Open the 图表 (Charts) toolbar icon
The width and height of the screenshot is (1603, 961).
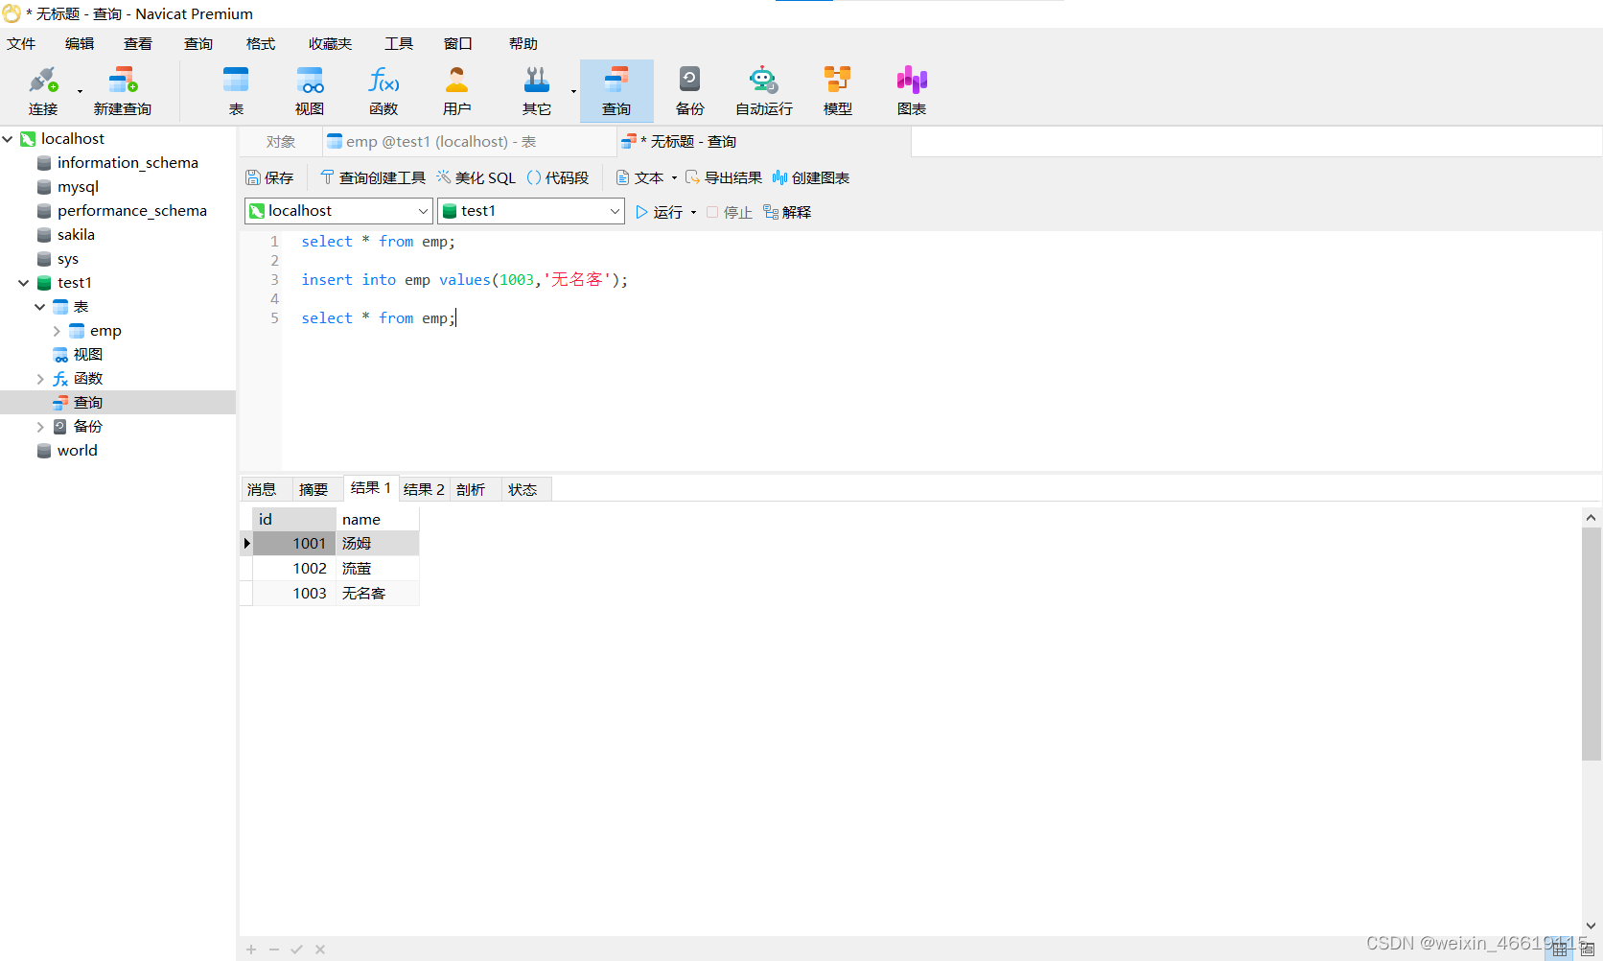(911, 89)
